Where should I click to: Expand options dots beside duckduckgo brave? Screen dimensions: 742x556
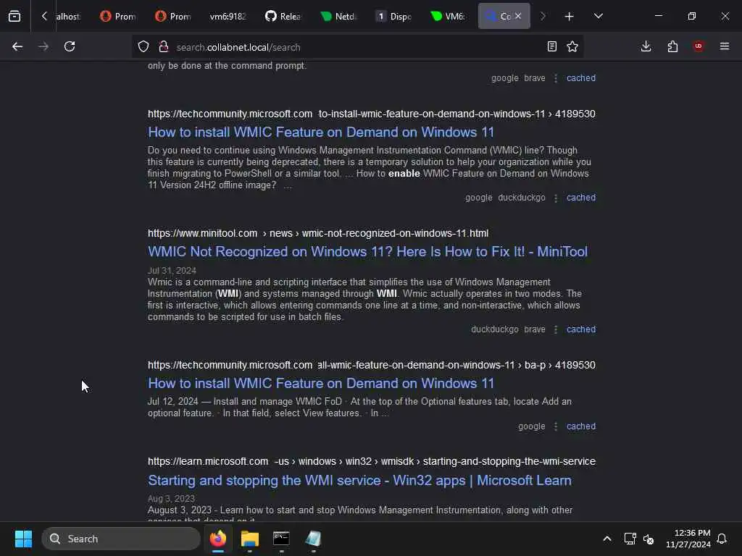556,329
